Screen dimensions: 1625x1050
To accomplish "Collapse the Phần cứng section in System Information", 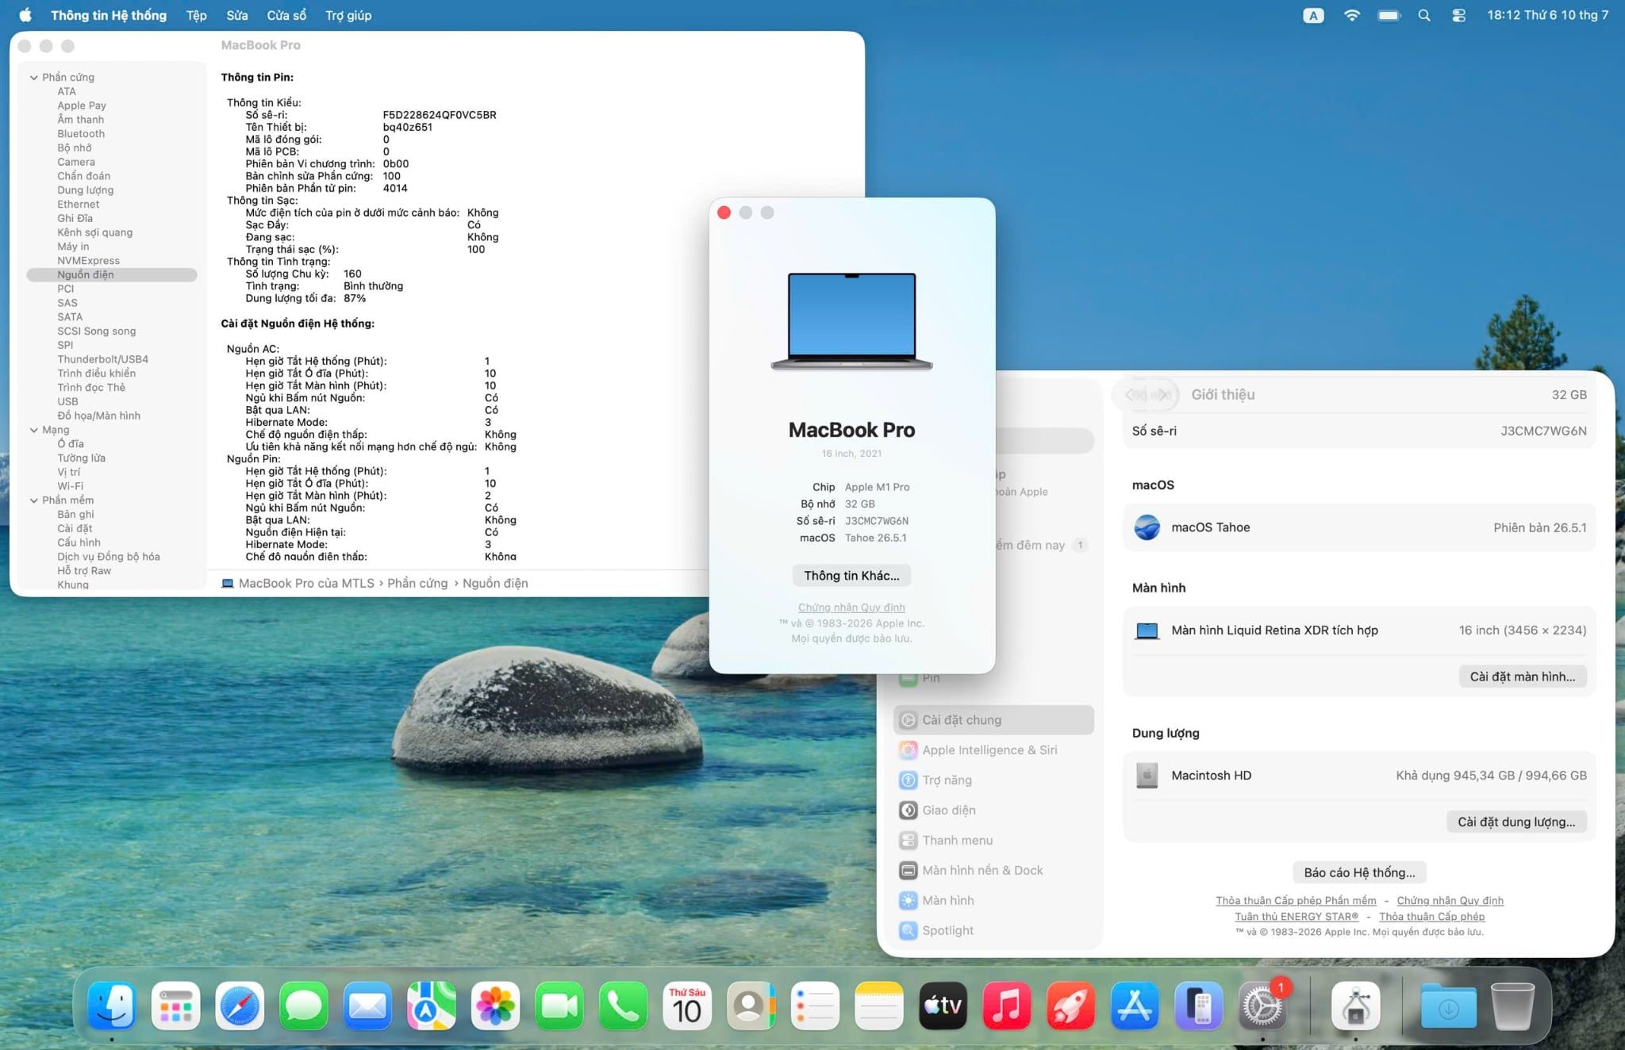I will [x=34, y=77].
